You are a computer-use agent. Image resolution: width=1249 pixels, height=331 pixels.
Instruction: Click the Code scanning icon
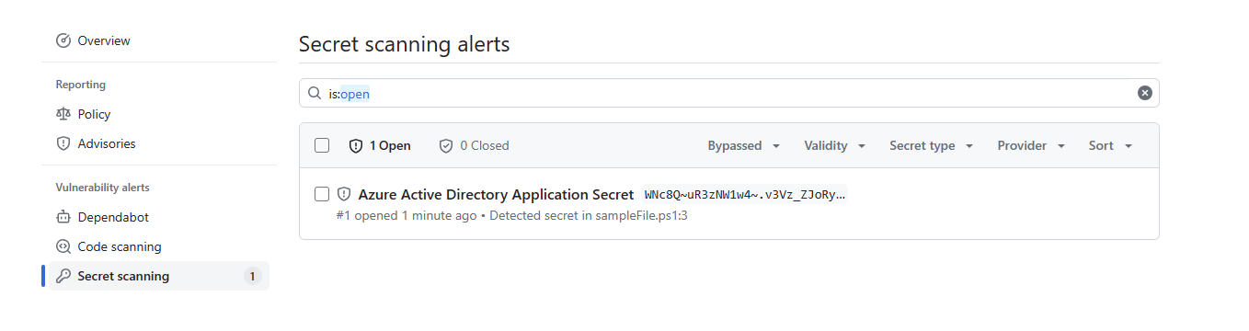click(x=63, y=246)
